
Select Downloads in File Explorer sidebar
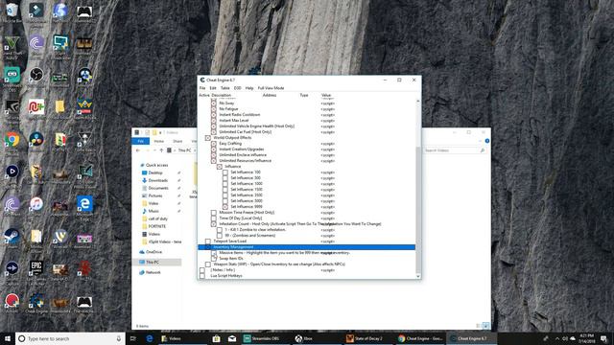157,180
